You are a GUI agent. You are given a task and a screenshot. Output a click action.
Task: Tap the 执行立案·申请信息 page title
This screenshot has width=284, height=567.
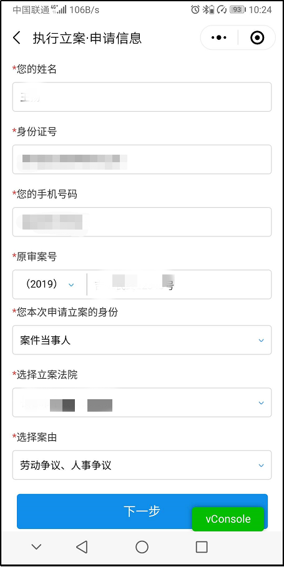[x=87, y=38]
